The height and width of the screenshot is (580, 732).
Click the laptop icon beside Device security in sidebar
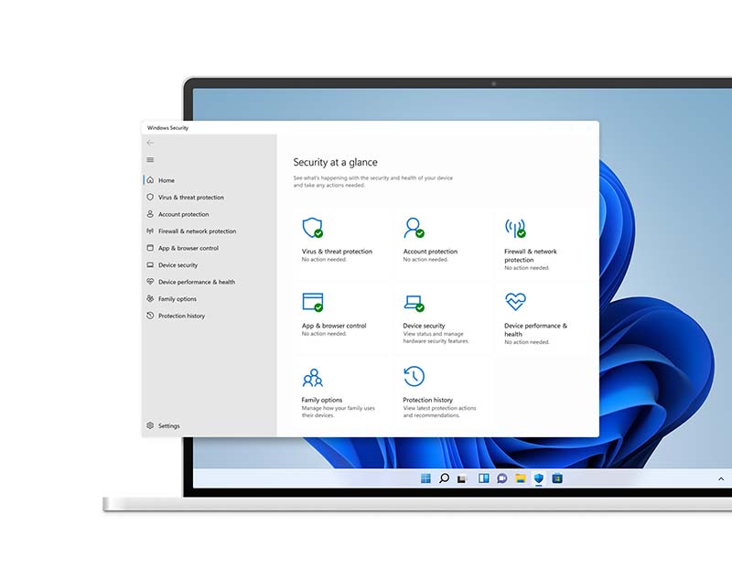pos(150,264)
